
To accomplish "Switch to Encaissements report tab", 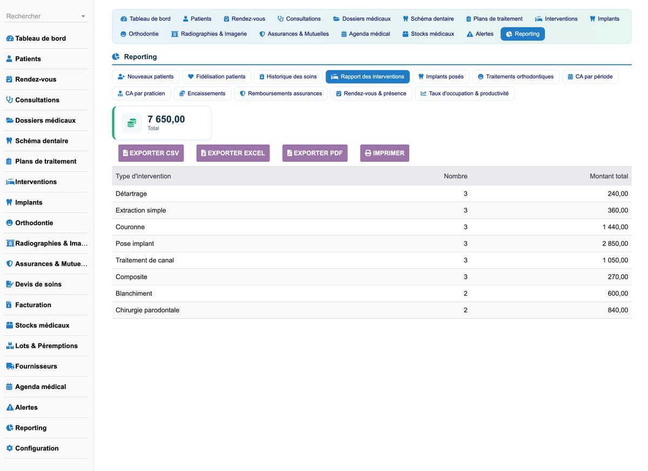I will [x=202, y=93].
